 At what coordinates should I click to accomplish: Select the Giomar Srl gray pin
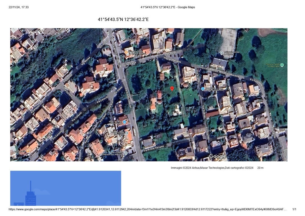[x=123, y=39]
